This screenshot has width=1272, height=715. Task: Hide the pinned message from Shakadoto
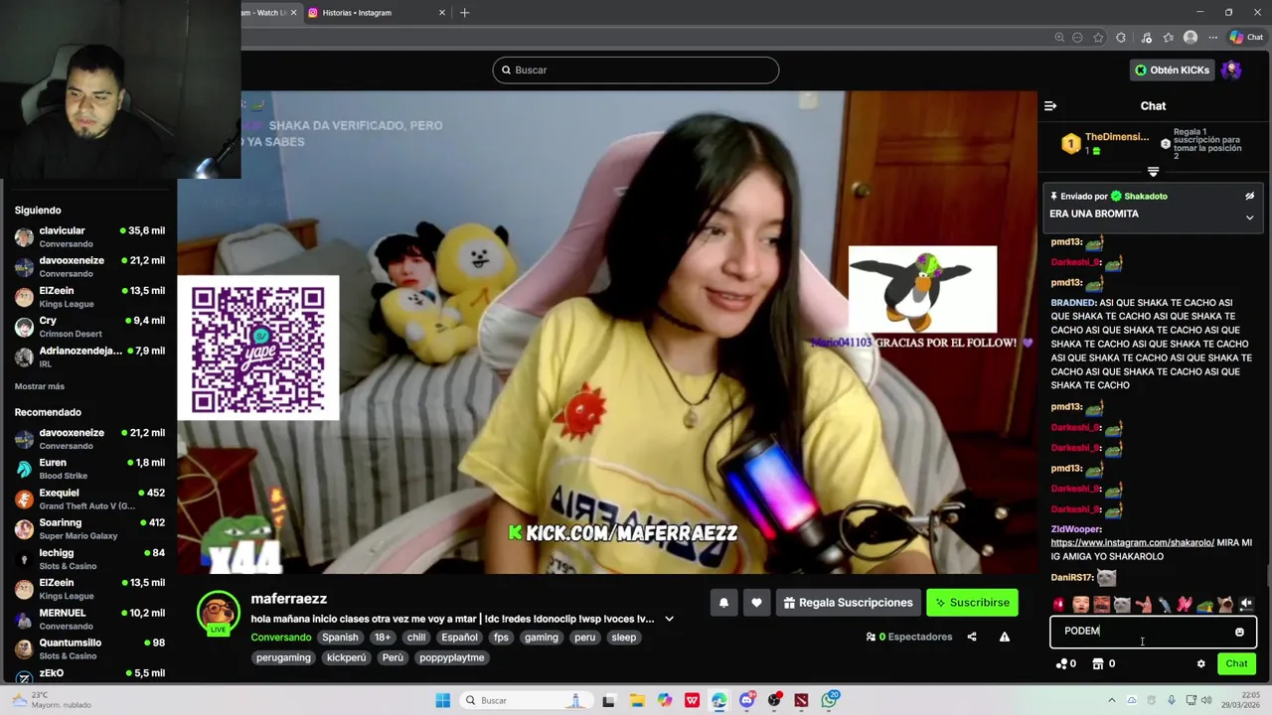(x=1249, y=196)
